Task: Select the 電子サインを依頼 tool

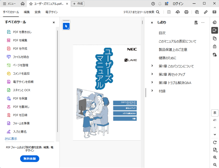Action: [x=20, y=82]
